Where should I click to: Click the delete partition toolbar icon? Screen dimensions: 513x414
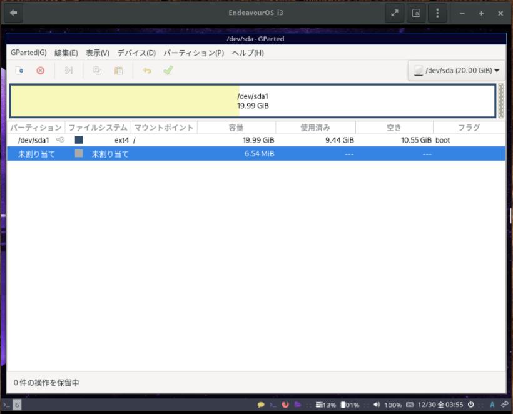click(x=40, y=70)
